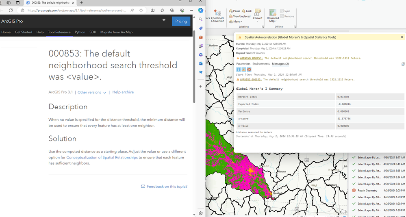Viewport: 406px width, 217px height.
Task: Open Migrate from ArcMap menu item
Action: point(117,32)
